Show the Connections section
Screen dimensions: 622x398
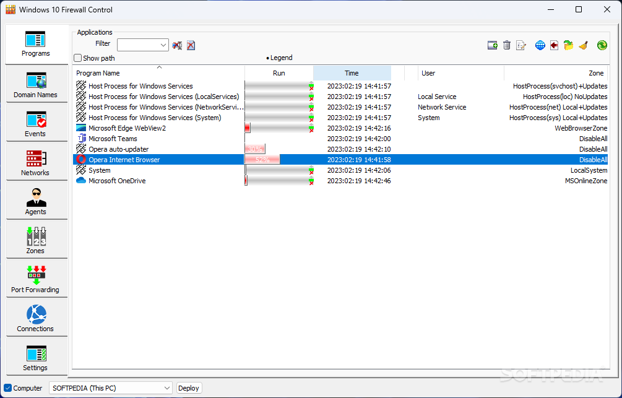(x=37, y=318)
